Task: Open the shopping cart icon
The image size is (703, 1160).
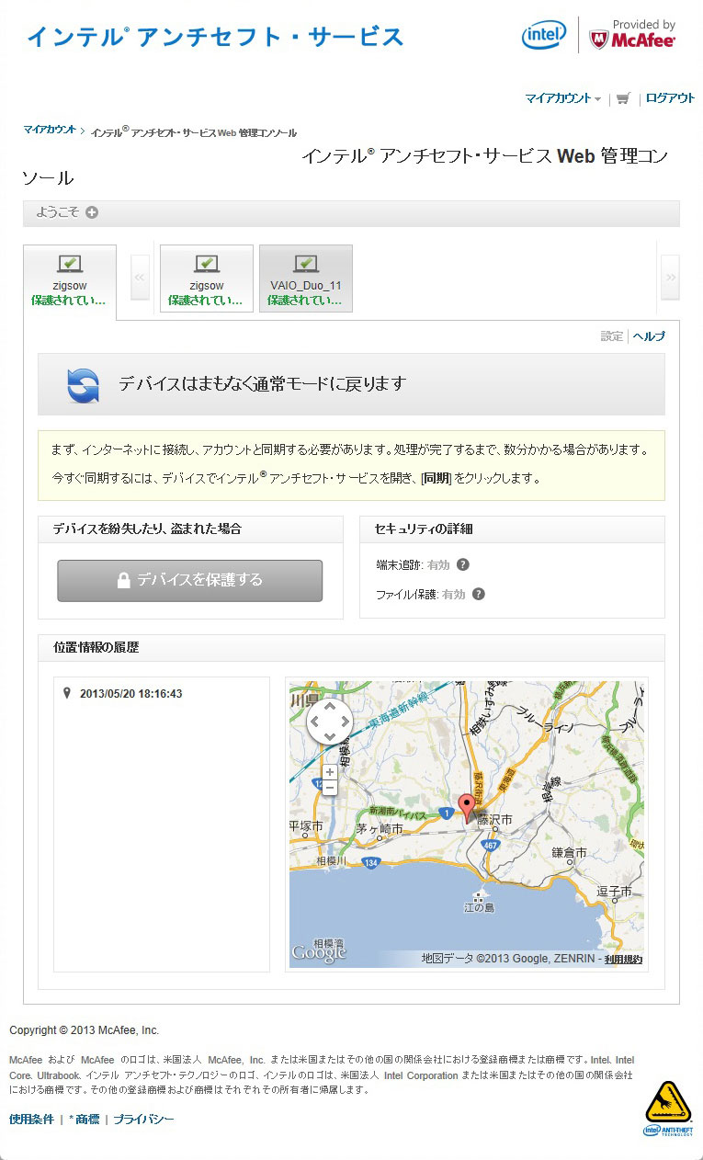Action: click(623, 98)
